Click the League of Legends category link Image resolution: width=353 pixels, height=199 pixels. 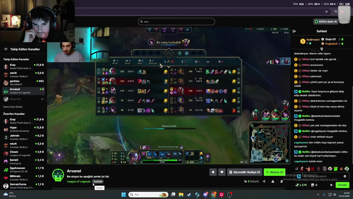[x=79, y=182]
